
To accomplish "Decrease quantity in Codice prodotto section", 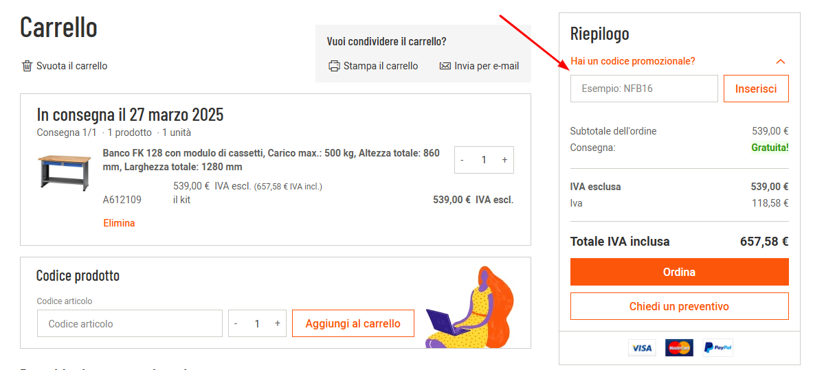I will pos(236,323).
